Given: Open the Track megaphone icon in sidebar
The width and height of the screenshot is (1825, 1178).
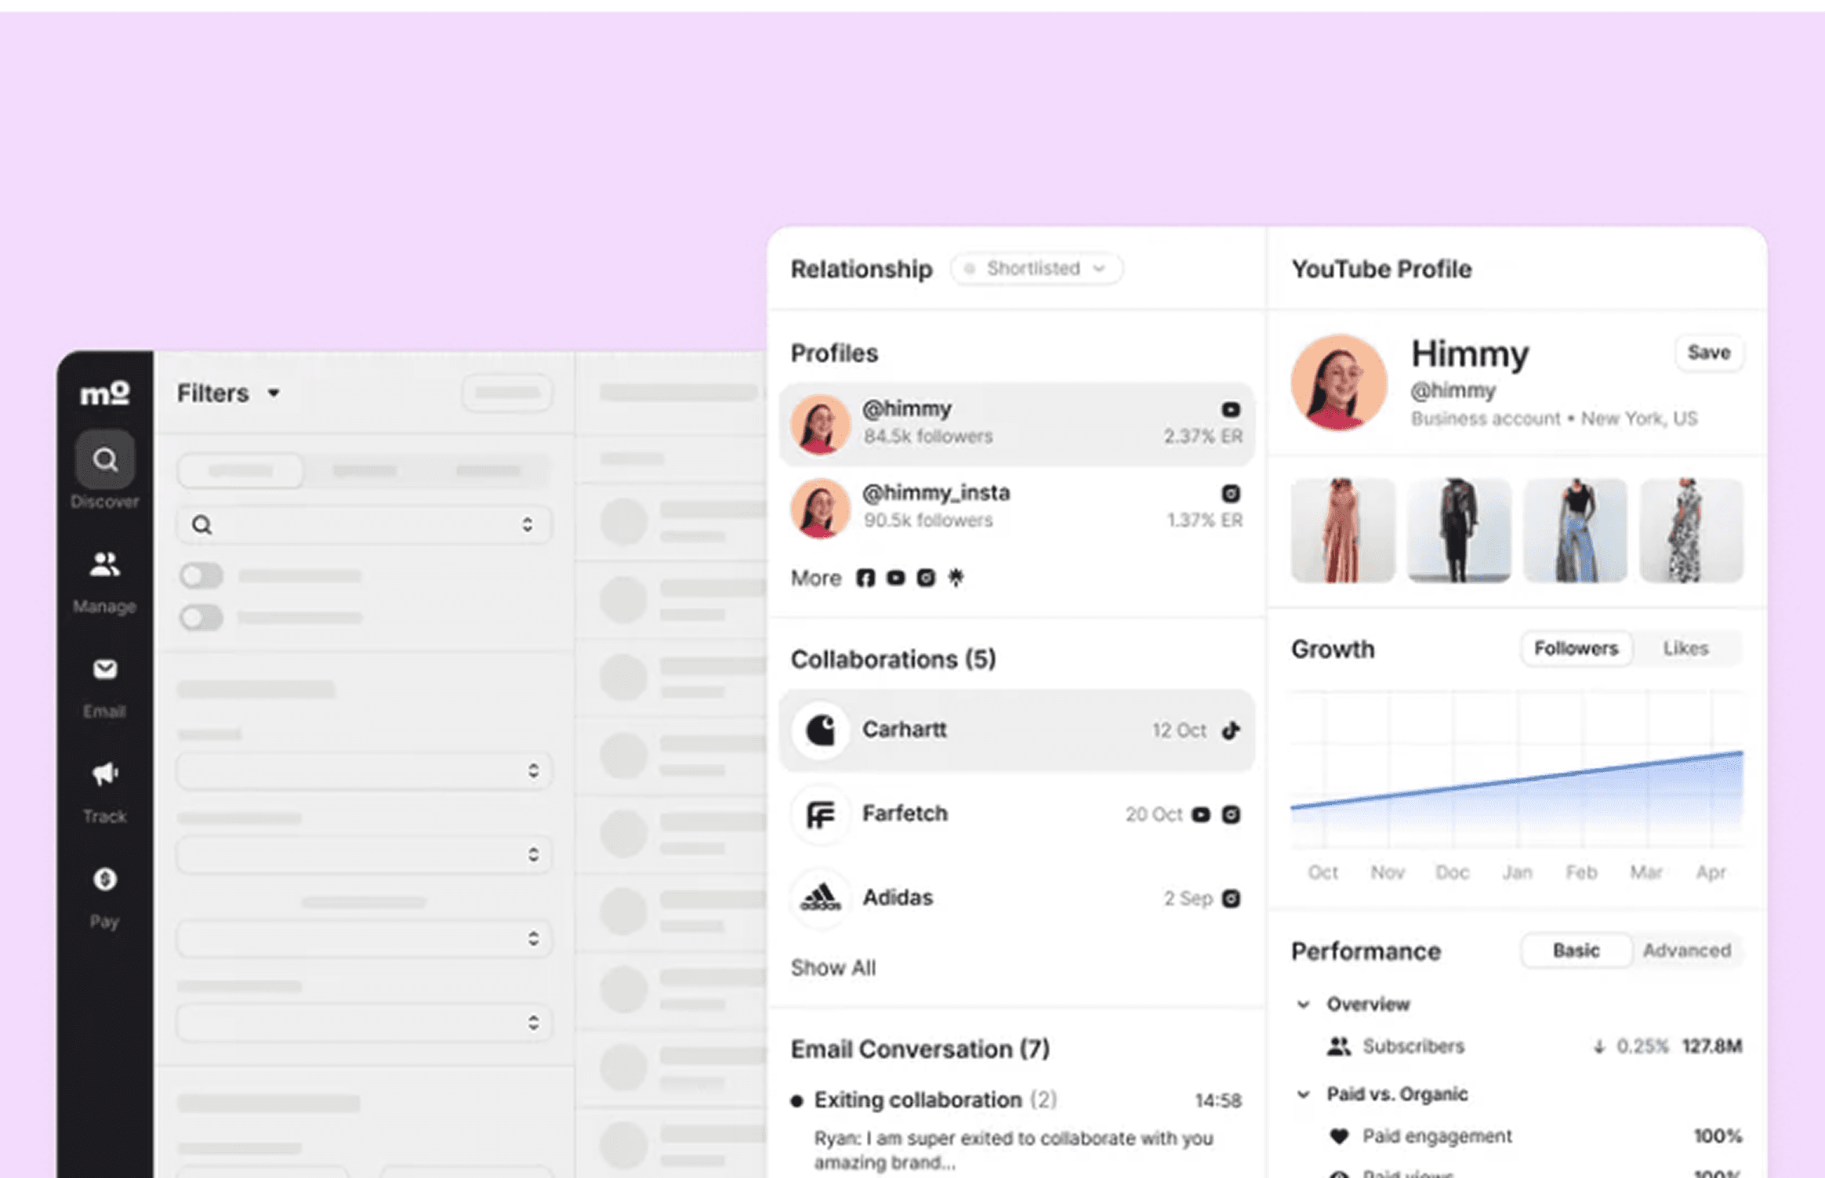Looking at the screenshot, I should [x=104, y=774].
